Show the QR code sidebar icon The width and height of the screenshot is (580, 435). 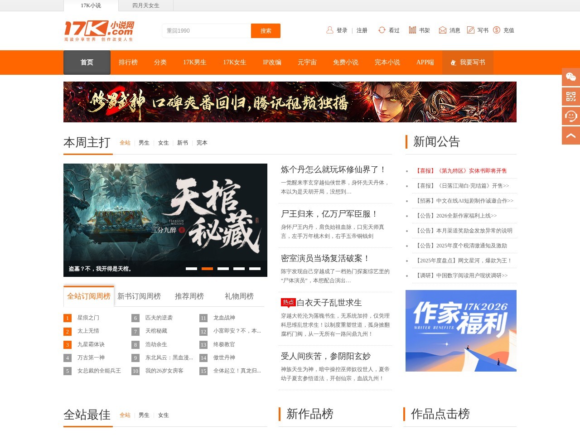tap(571, 97)
